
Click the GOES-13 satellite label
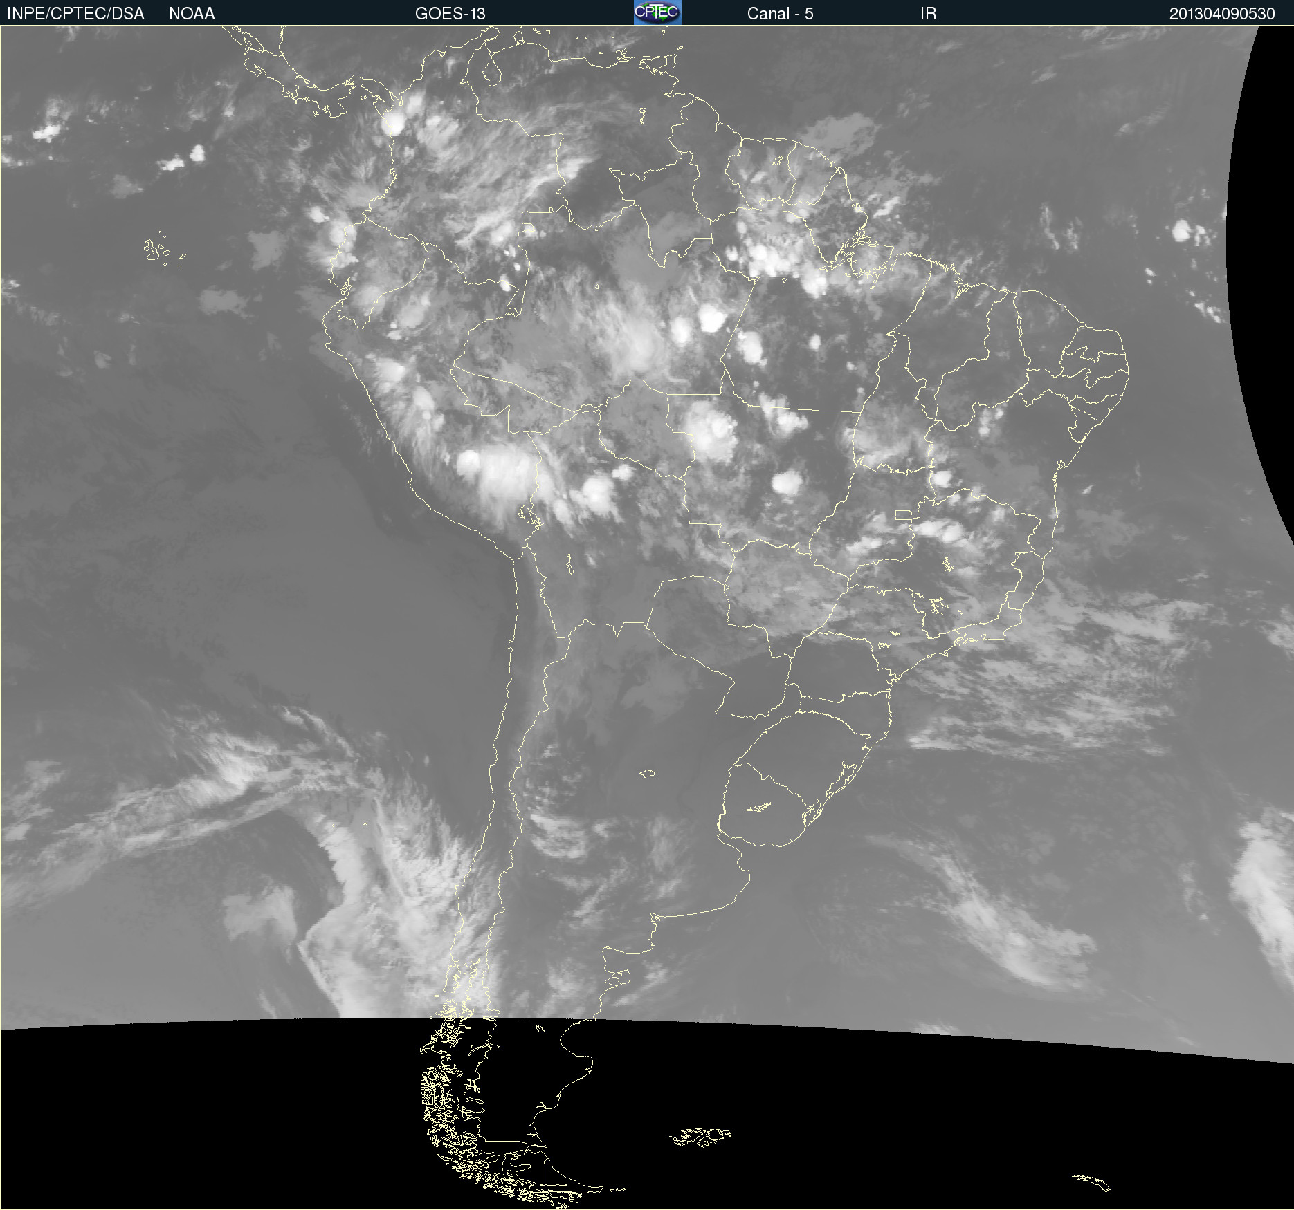click(450, 14)
